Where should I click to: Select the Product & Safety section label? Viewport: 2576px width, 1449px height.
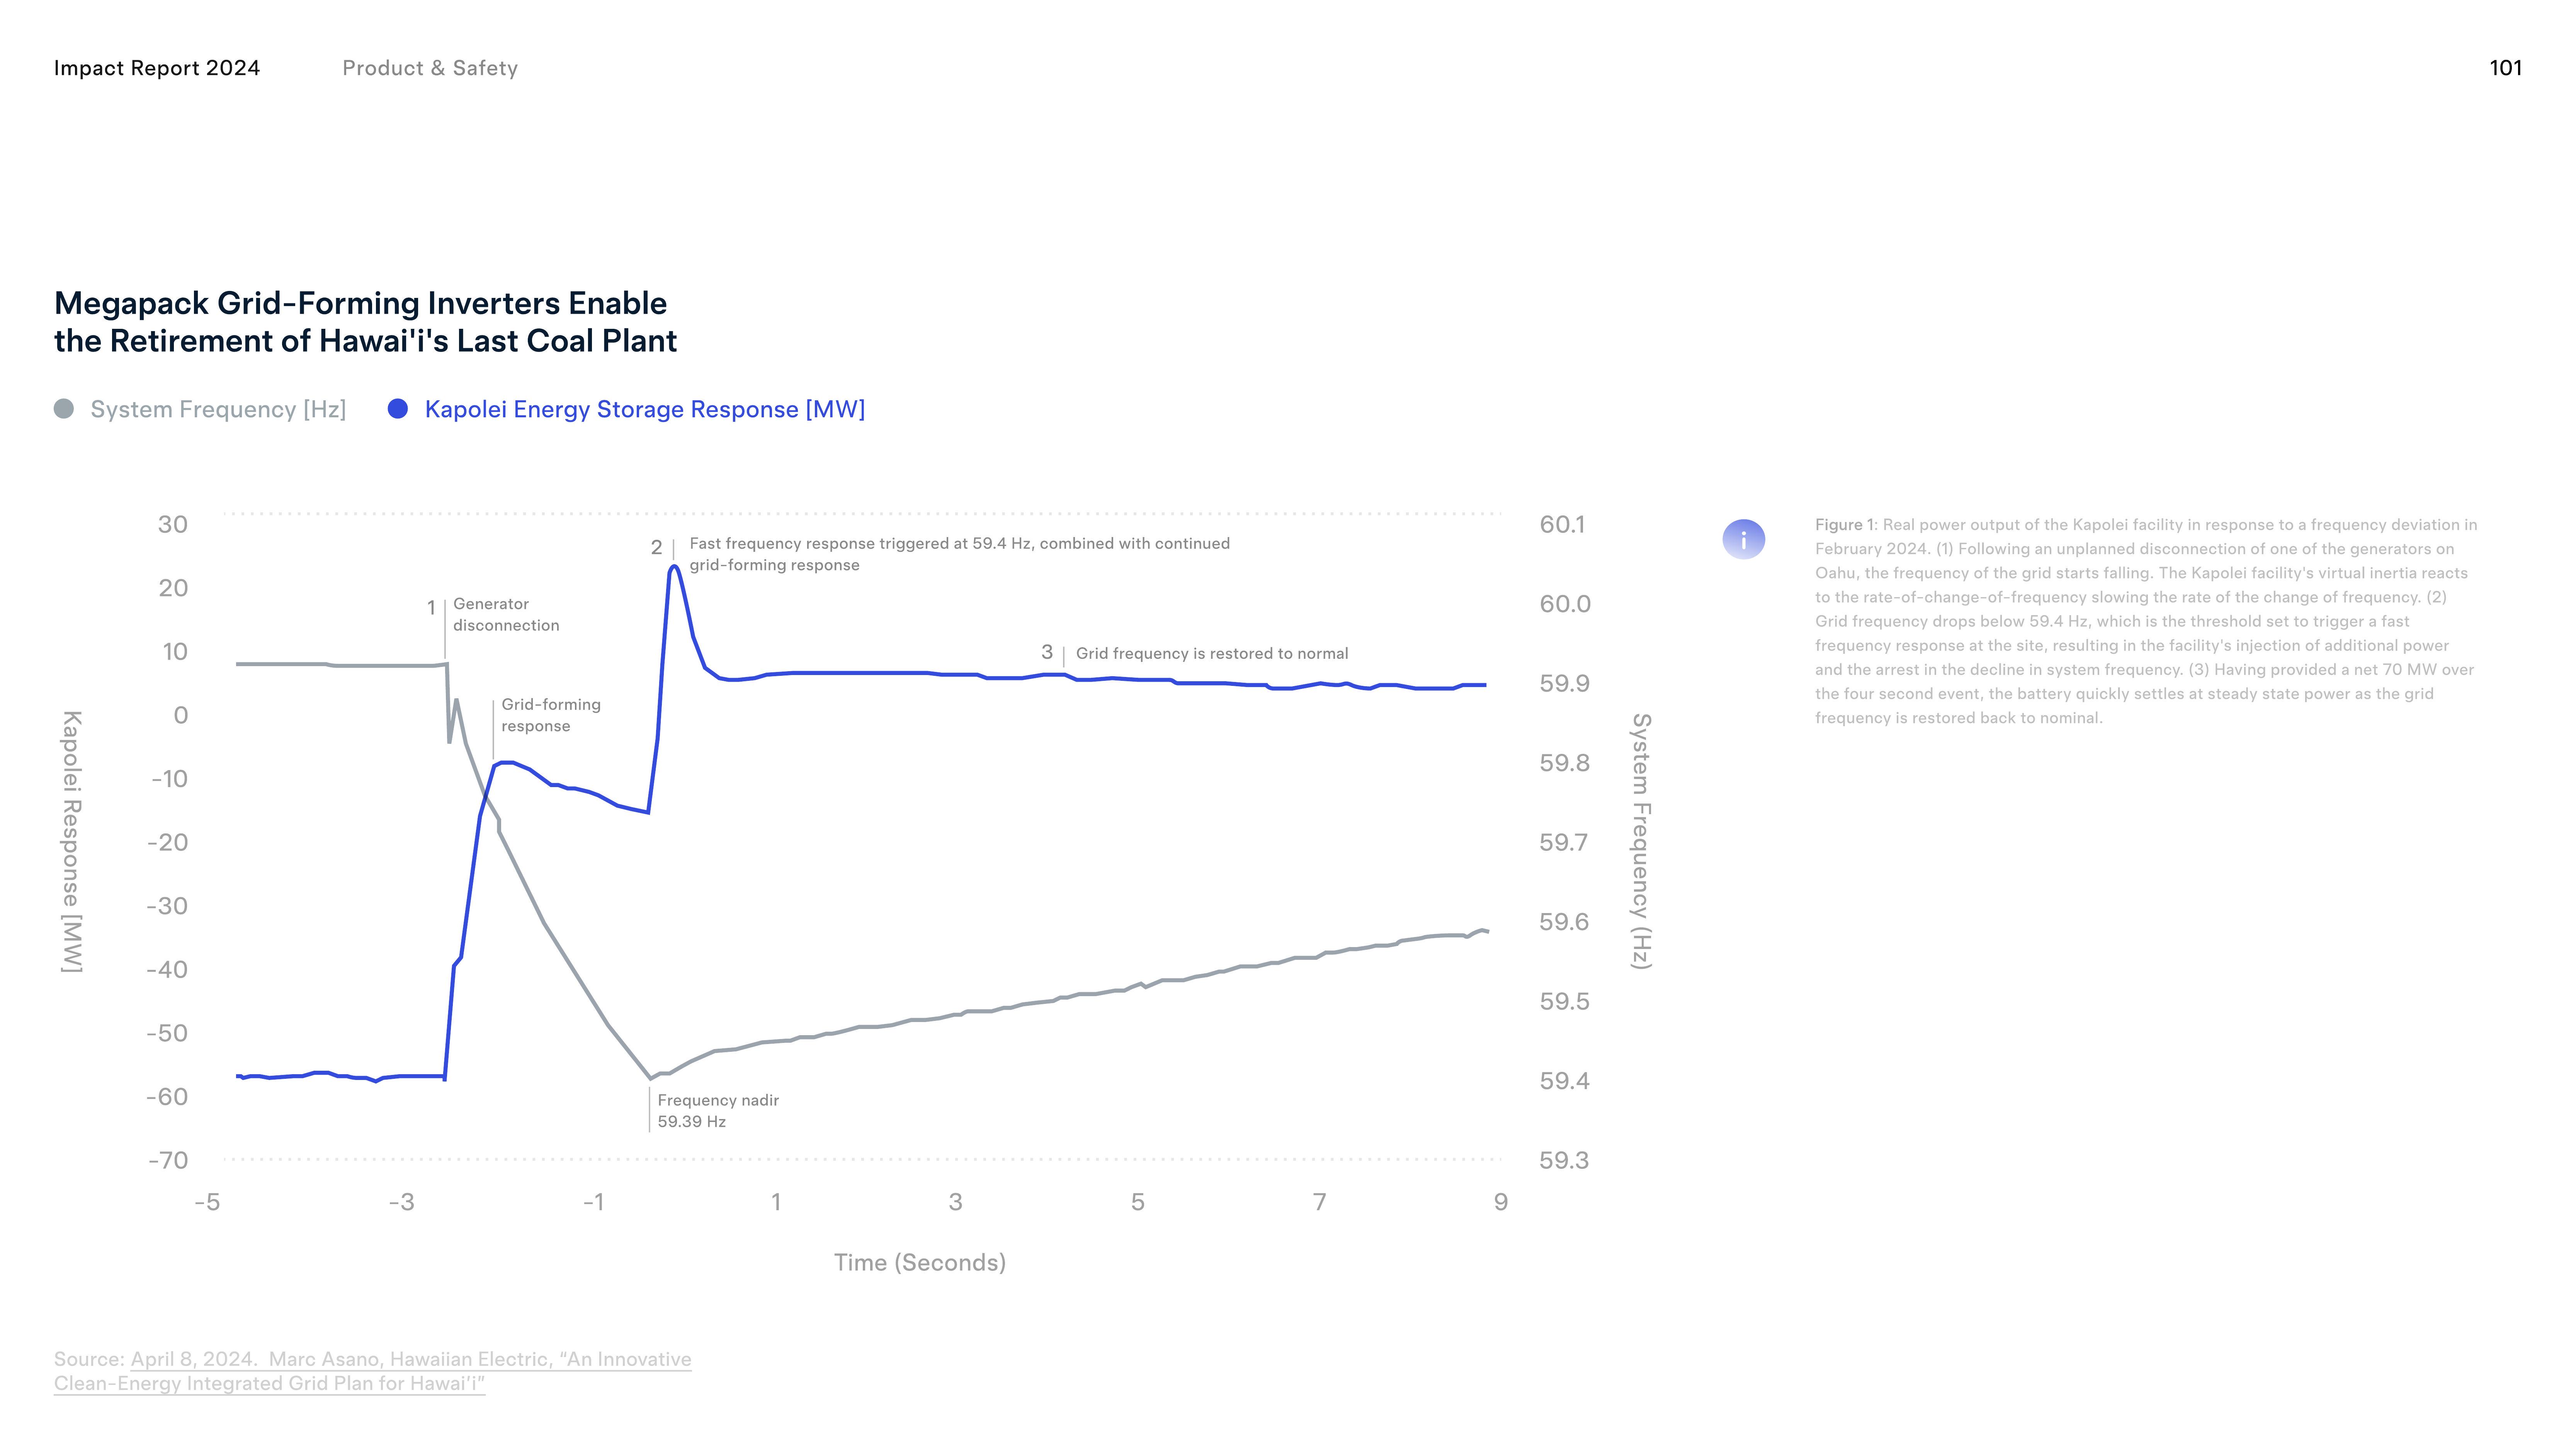(x=430, y=68)
